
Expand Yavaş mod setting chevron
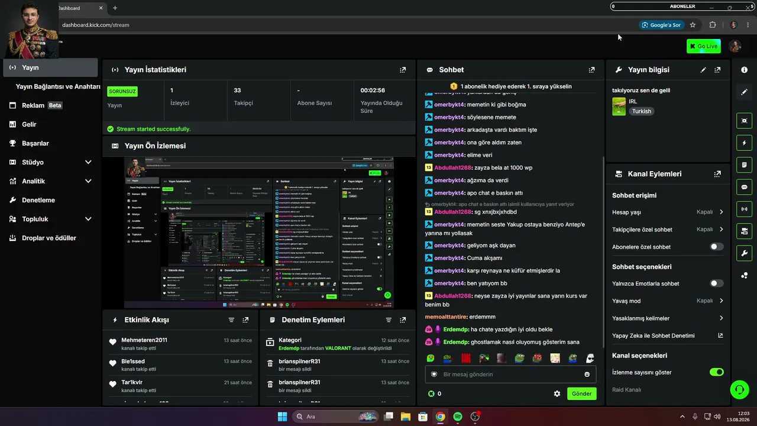click(x=721, y=301)
